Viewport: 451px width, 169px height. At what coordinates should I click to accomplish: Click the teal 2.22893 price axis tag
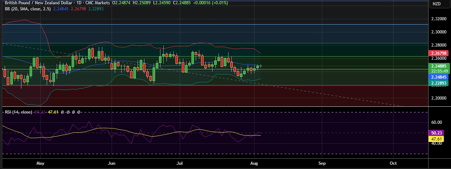[439, 83]
